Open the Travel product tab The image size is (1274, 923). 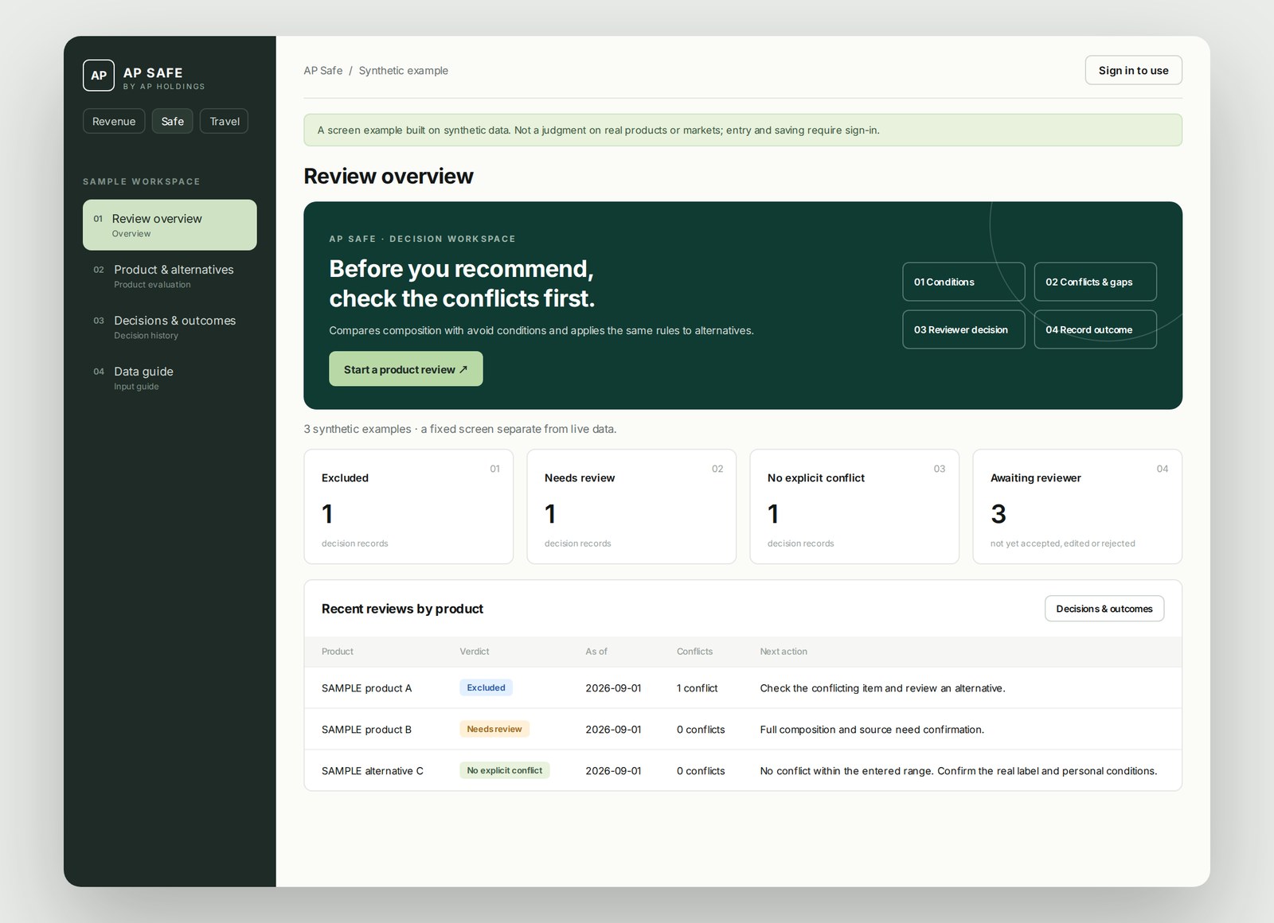click(225, 121)
